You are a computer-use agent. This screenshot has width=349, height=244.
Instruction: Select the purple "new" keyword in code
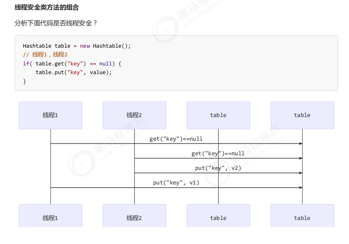tap(85, 46)
